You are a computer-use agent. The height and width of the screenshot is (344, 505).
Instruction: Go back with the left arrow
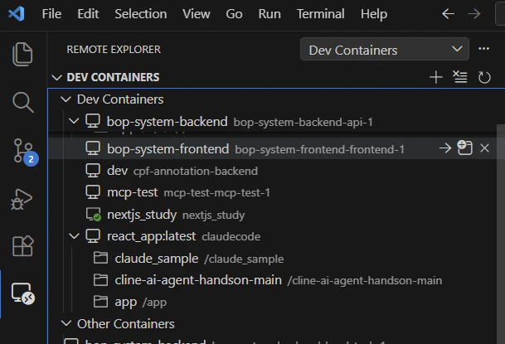448,14
